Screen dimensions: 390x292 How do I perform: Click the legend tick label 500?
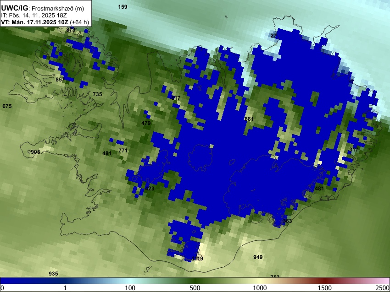coord(195,288)
